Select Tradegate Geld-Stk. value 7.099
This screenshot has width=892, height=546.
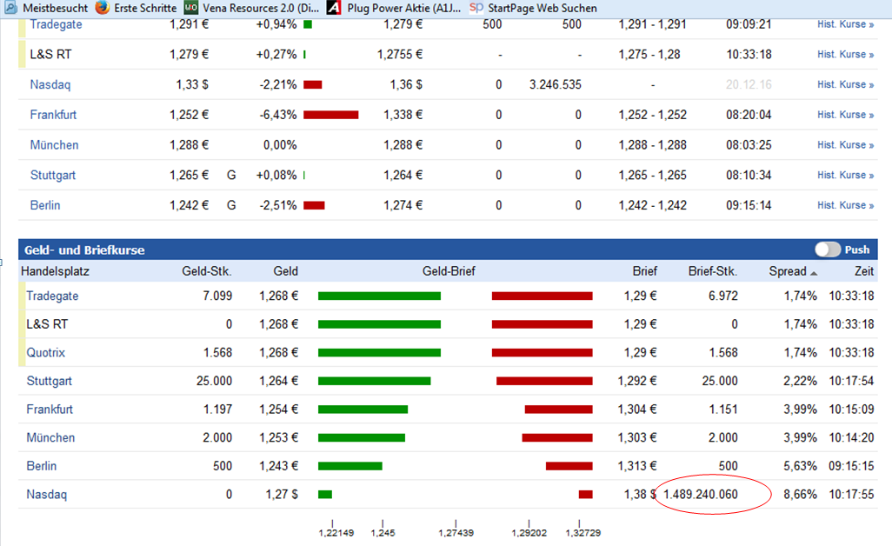217,296
